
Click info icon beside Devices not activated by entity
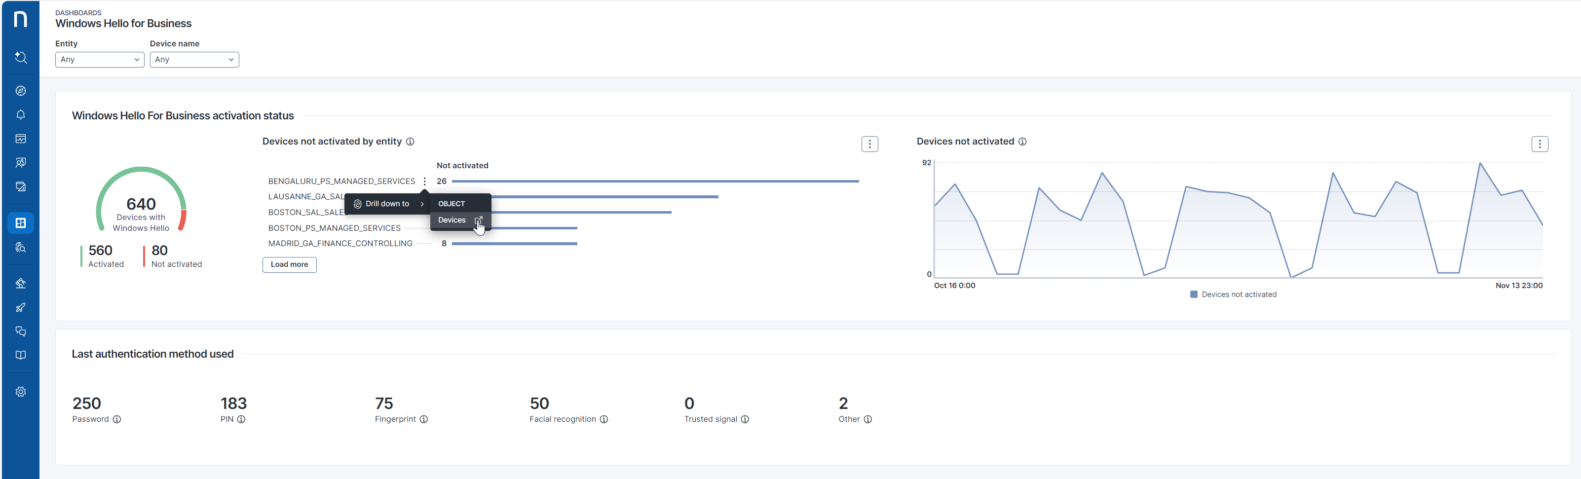410,142
